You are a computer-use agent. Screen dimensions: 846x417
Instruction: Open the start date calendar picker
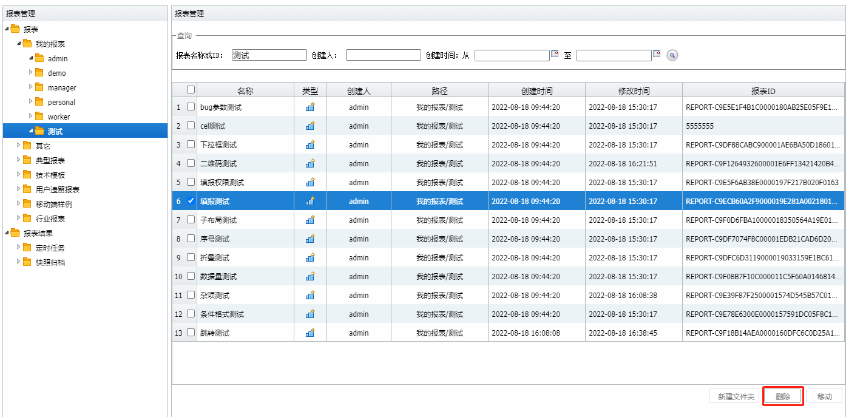(x=554, y=54)
